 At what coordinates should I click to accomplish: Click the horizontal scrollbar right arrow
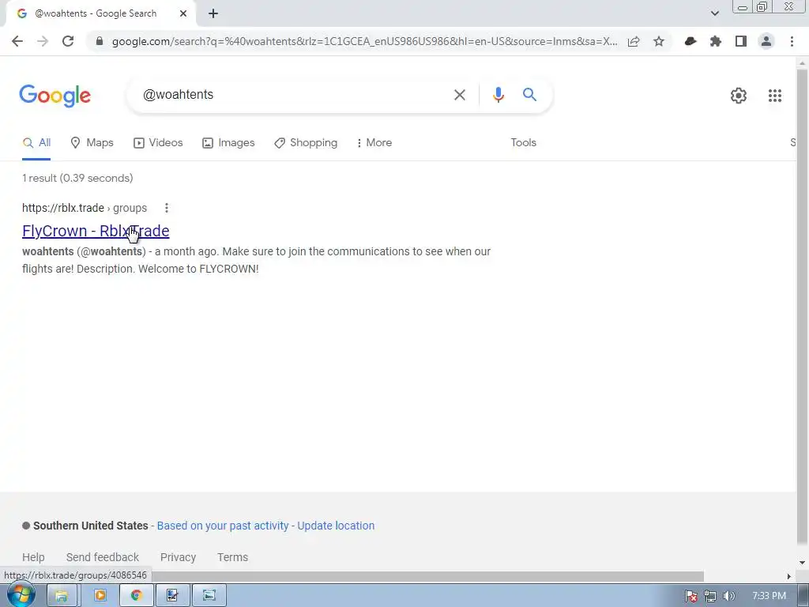coord(789,576)
